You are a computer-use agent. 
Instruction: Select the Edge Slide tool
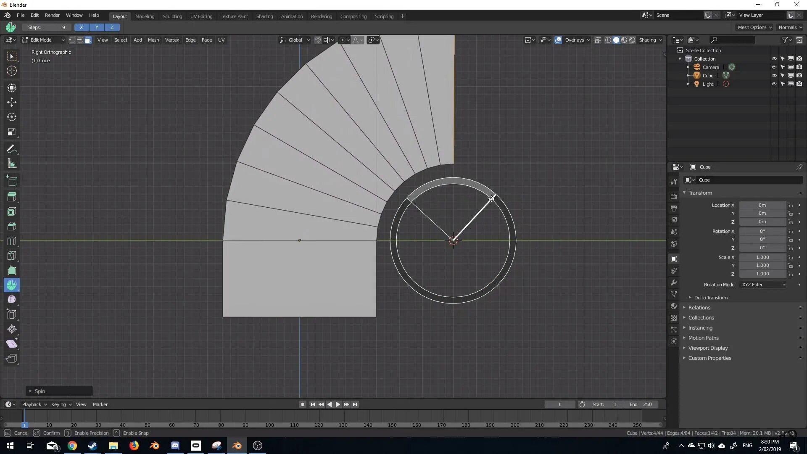[12, 314]
